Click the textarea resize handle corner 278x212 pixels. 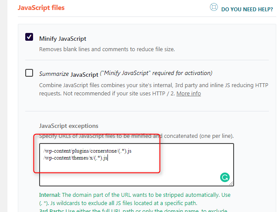tap(231, 183)
